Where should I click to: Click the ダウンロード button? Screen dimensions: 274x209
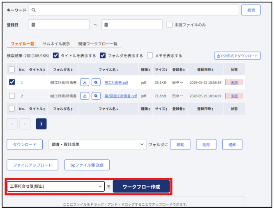(x=25, y=145)
